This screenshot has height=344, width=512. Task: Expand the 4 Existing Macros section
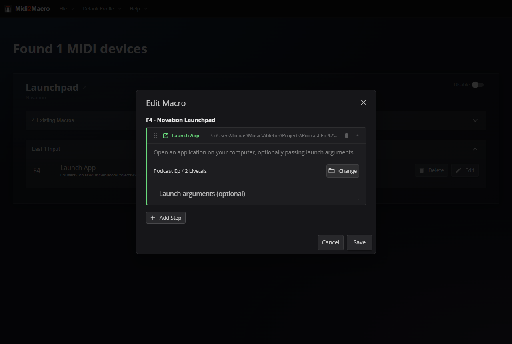[x=256, y=120]
